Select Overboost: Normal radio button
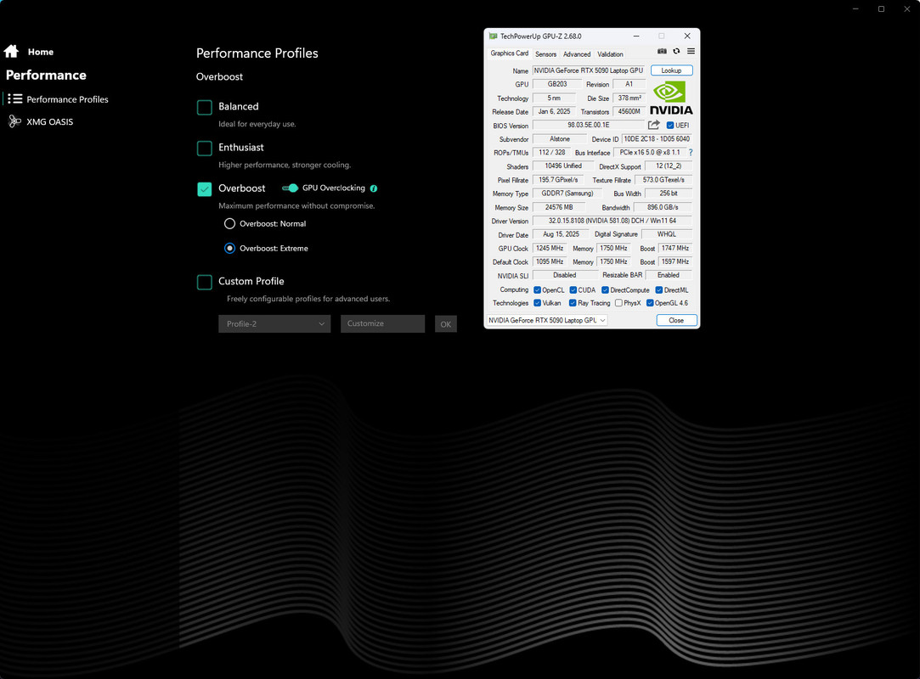The image size is (920, 679). [229, 223]
